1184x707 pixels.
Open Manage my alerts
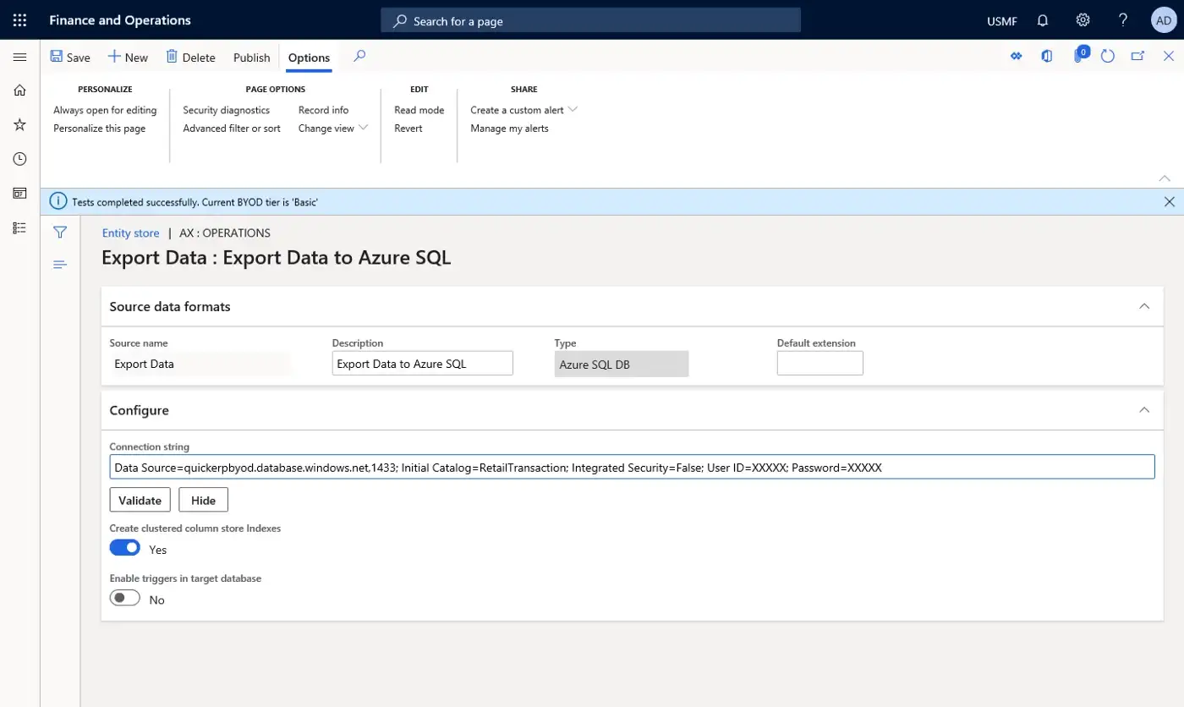[510, 129]
